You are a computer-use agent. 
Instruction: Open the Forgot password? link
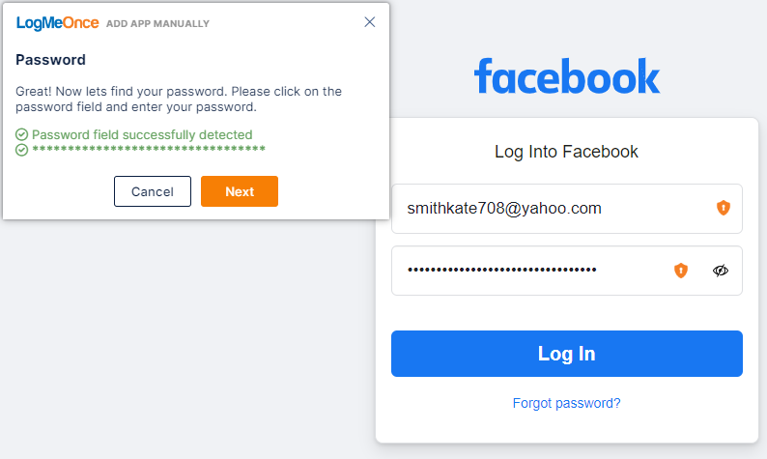coord(566,403)
